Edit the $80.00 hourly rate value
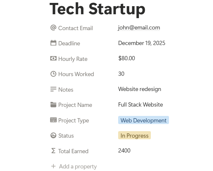Image resolution: width=213 pixels, height=171 pixels. click(x=127, y=58)
